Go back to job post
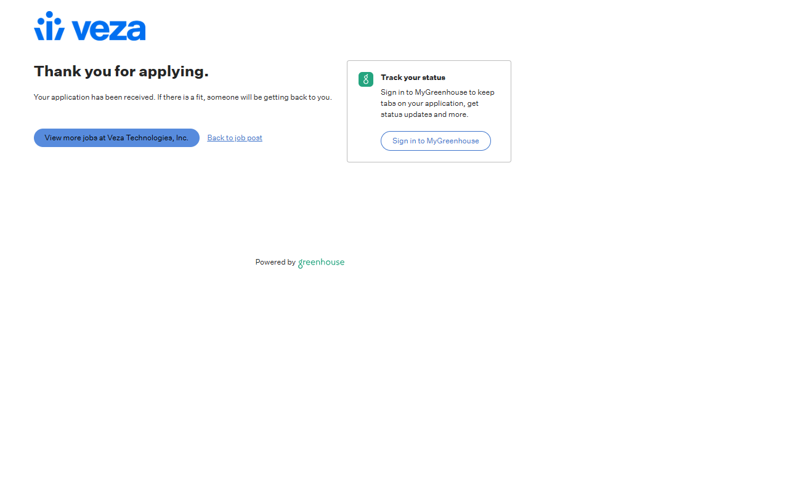This screenshot has width=799, height=483. (235, 138)
